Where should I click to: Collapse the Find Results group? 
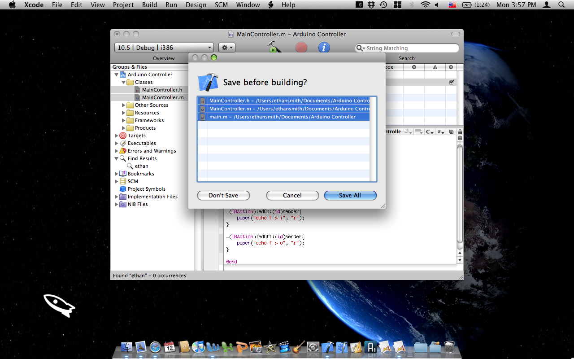tap(117, 158)
